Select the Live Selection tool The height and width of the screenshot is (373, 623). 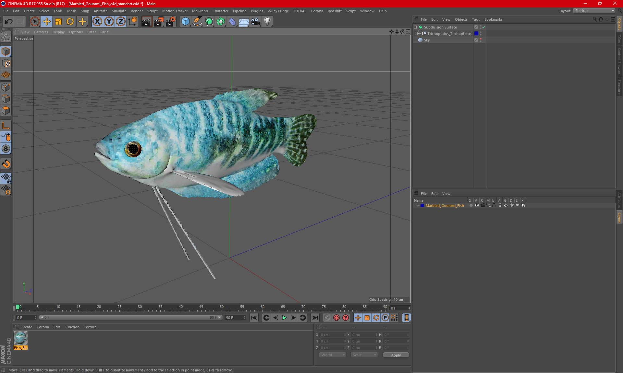point(35,22)
